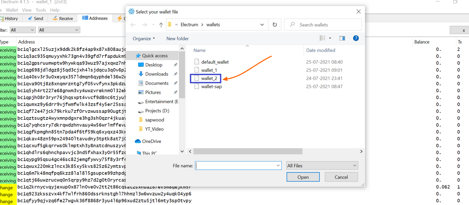
Task: Open the second All filter dropdown
Action: 59,30
